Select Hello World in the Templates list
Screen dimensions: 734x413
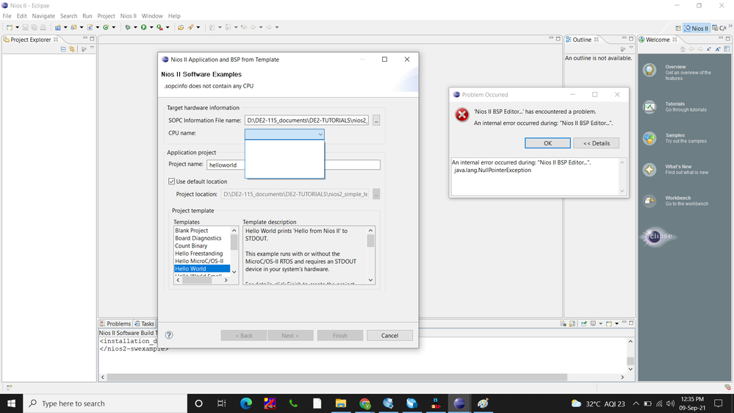(191, 269)
